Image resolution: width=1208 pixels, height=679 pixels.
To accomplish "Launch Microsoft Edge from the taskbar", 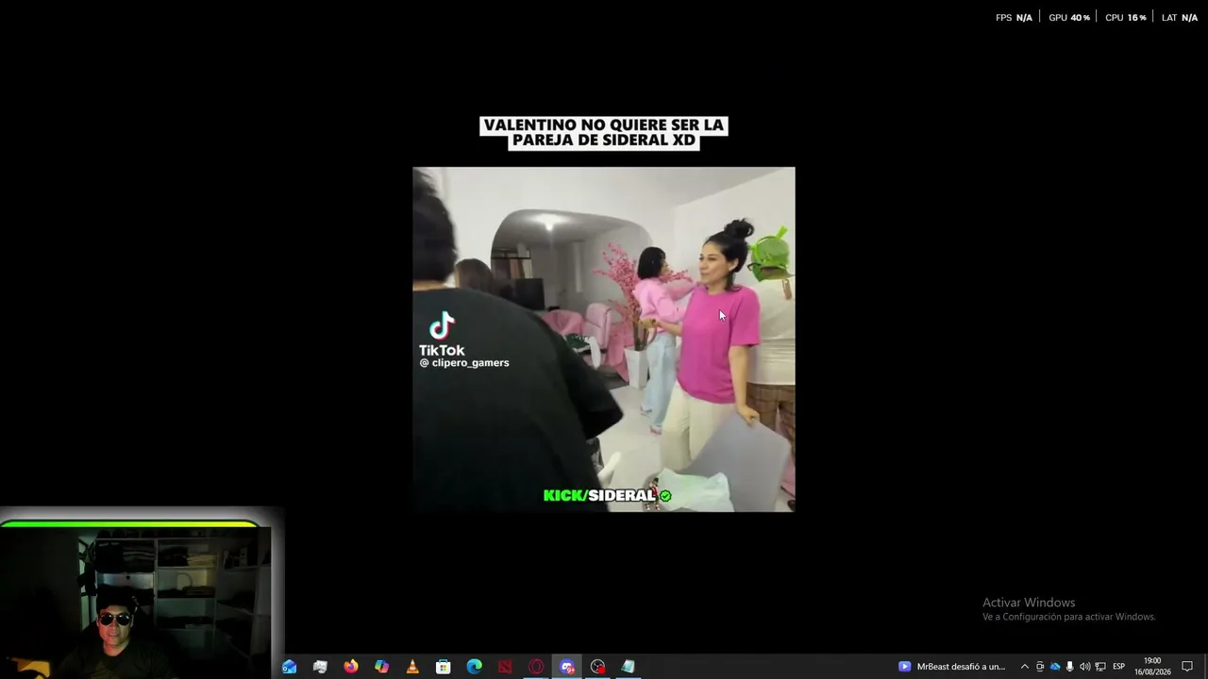I will [x=474, y=667].
